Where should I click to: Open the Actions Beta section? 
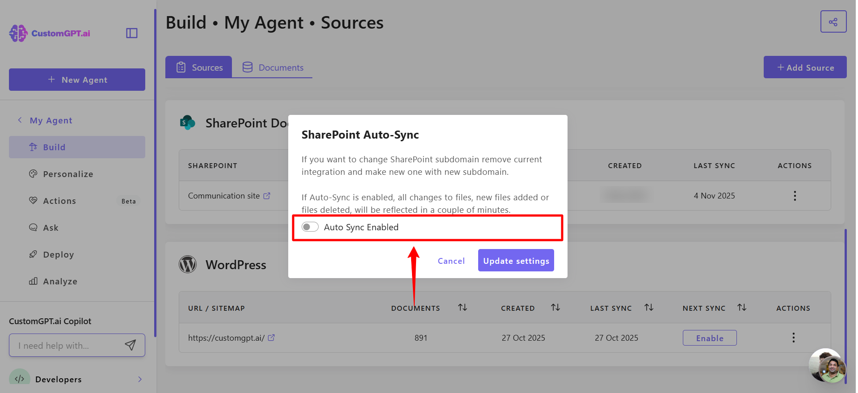tap(77, 201)
